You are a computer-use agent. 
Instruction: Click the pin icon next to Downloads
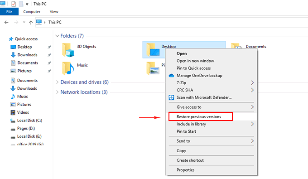[x=49, y=55]
